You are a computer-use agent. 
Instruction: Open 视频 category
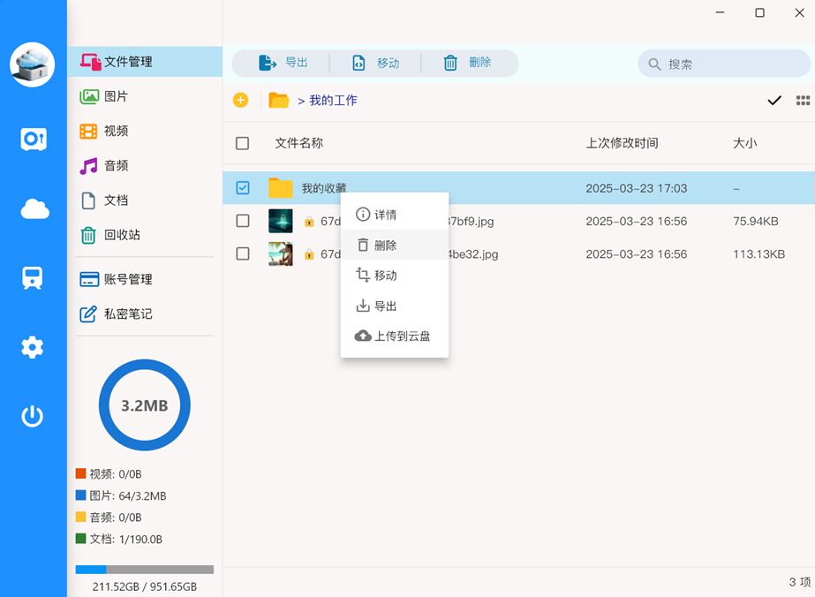click(x=145, y=131)
